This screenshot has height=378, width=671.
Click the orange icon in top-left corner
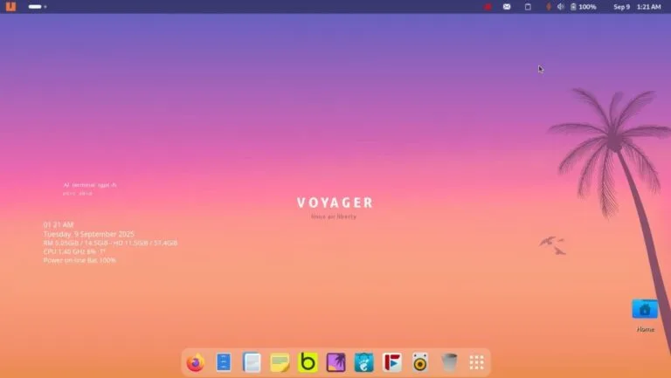pos(11,7)
